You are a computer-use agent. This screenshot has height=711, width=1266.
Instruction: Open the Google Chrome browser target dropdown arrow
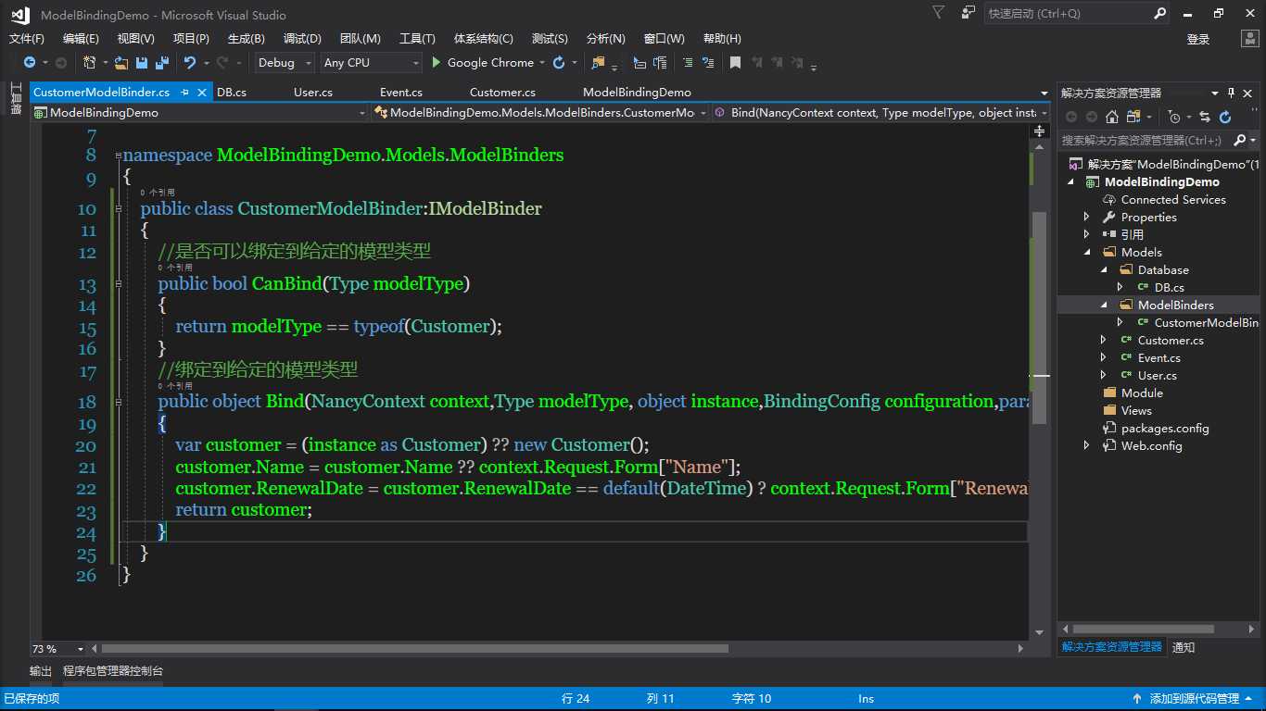[542, 63]
